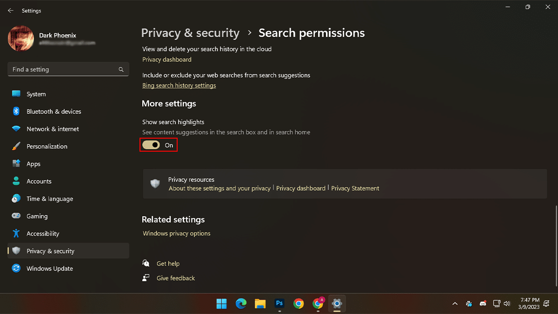Click the Gaming controller icon
This screenshot has width=558, height=314.
[x=16, y=216]
